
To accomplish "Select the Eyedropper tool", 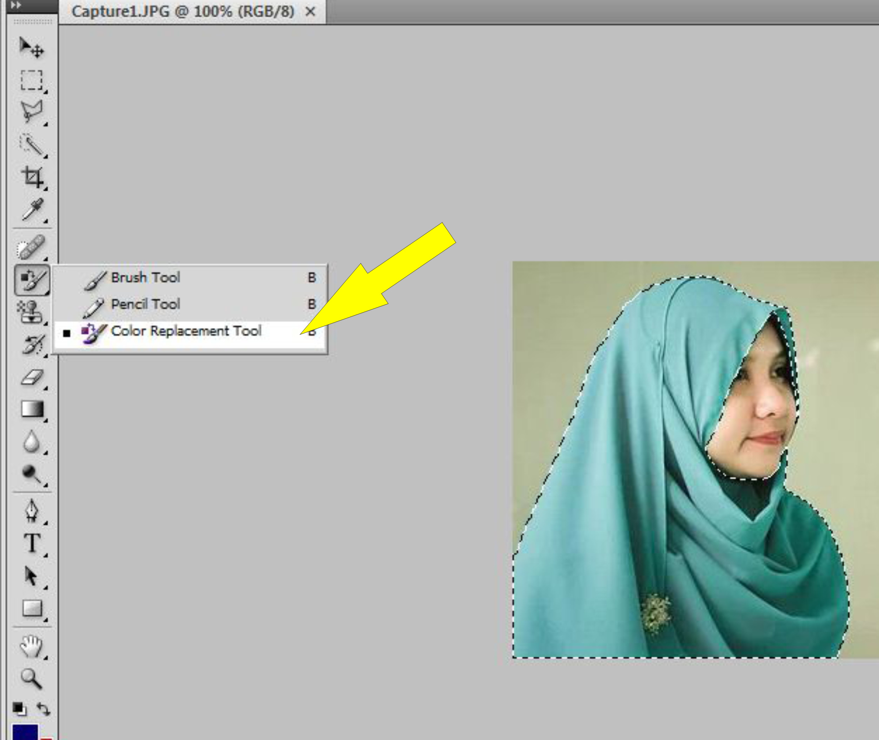I will (x=32, y=209).
